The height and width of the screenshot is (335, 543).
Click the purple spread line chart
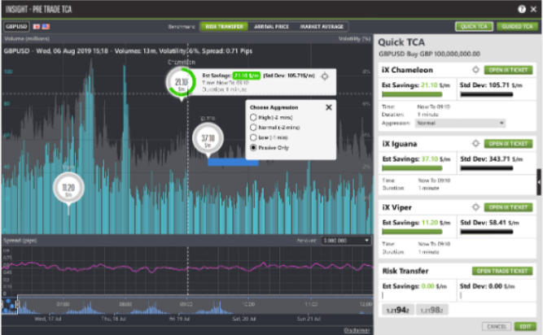[187, 268]
